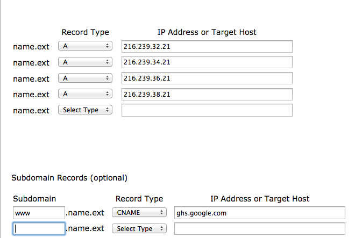This screenshot has width=362, height=238.
Task: Click the Subdomain Records (optional) heading
Action: (69, 177)
